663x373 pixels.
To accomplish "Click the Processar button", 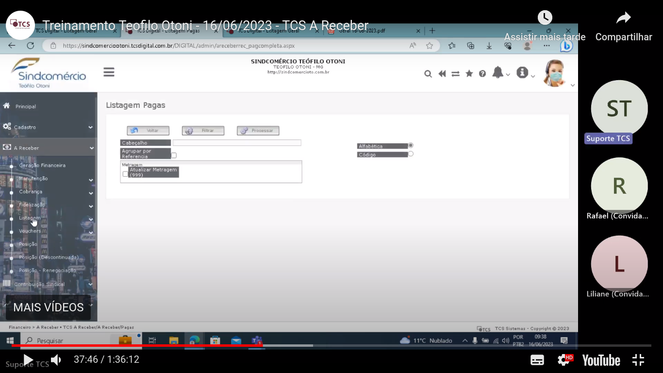I will click(x=258, y=131).
